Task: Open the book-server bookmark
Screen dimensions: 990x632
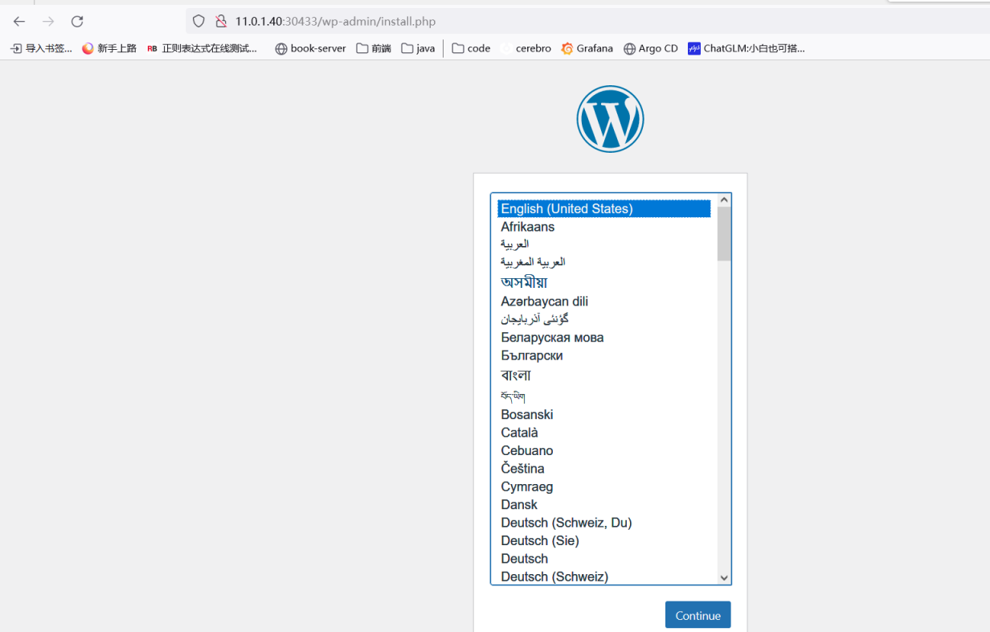Action: coord(310,48)
